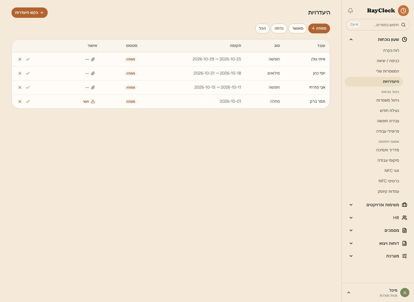Viewport: 414px width, 302px height.
Task: Click the search magnifier icon
Action: coord(403,25)
